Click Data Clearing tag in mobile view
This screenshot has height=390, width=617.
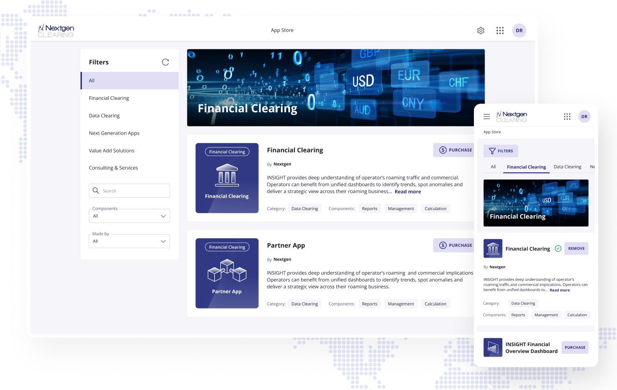point(523,303)
